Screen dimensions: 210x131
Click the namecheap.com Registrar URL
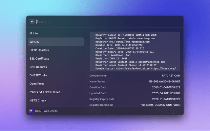tap(134, 42)
